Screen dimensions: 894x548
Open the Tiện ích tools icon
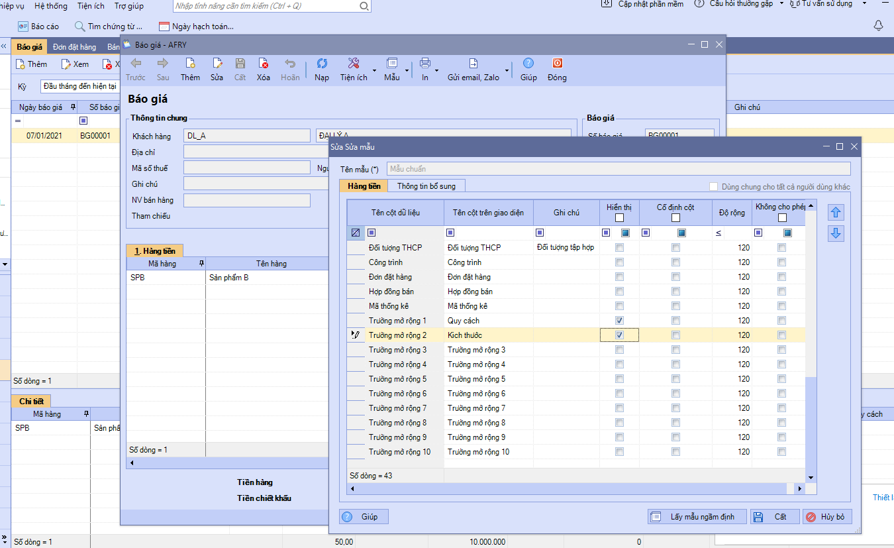(354, 64)
